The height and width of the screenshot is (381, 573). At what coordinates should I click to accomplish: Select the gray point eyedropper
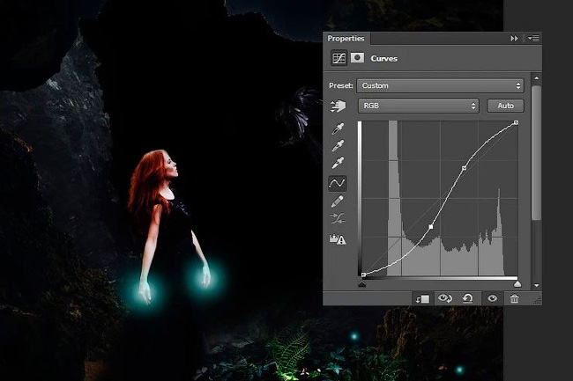pos(338,145)
